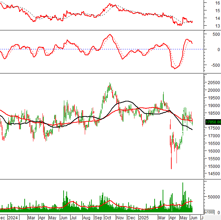Click the 20500 price axis value
Screen dimensions: 221x220
214,83
